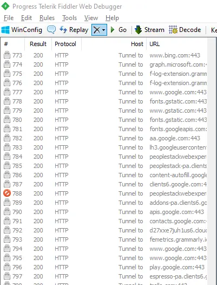Click the lock icon of session 778
Image resolution: width=217 pixels, height=285 pixels.
pyautogui.click(x=7, y=101)
